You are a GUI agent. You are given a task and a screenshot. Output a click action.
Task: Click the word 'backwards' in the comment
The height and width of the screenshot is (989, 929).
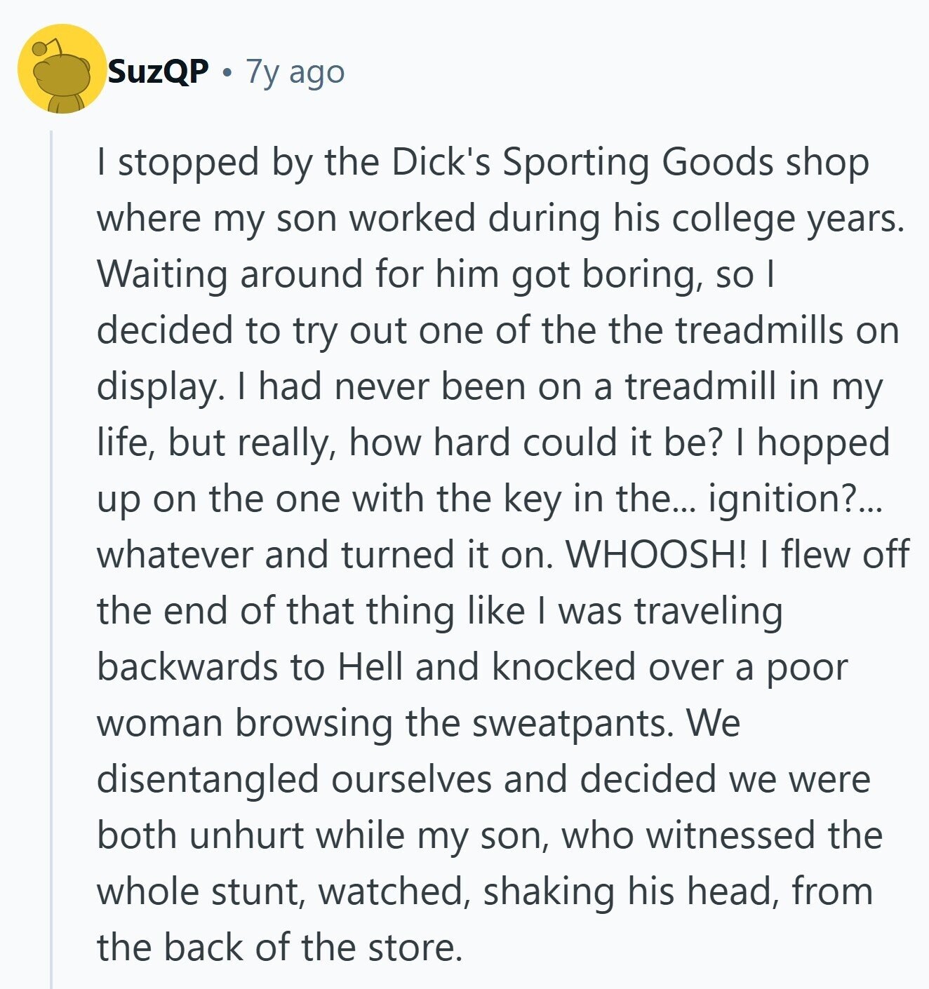pos(187,666)
